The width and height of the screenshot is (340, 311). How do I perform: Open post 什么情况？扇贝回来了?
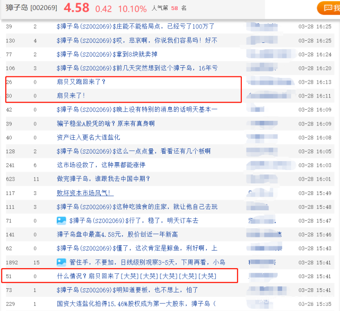pyautogui.click(x=137, y=276)
